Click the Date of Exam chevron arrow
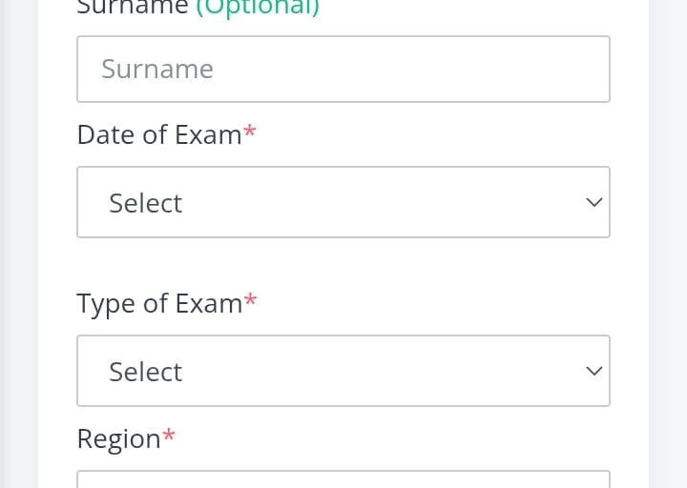 (x=593, y=202)
